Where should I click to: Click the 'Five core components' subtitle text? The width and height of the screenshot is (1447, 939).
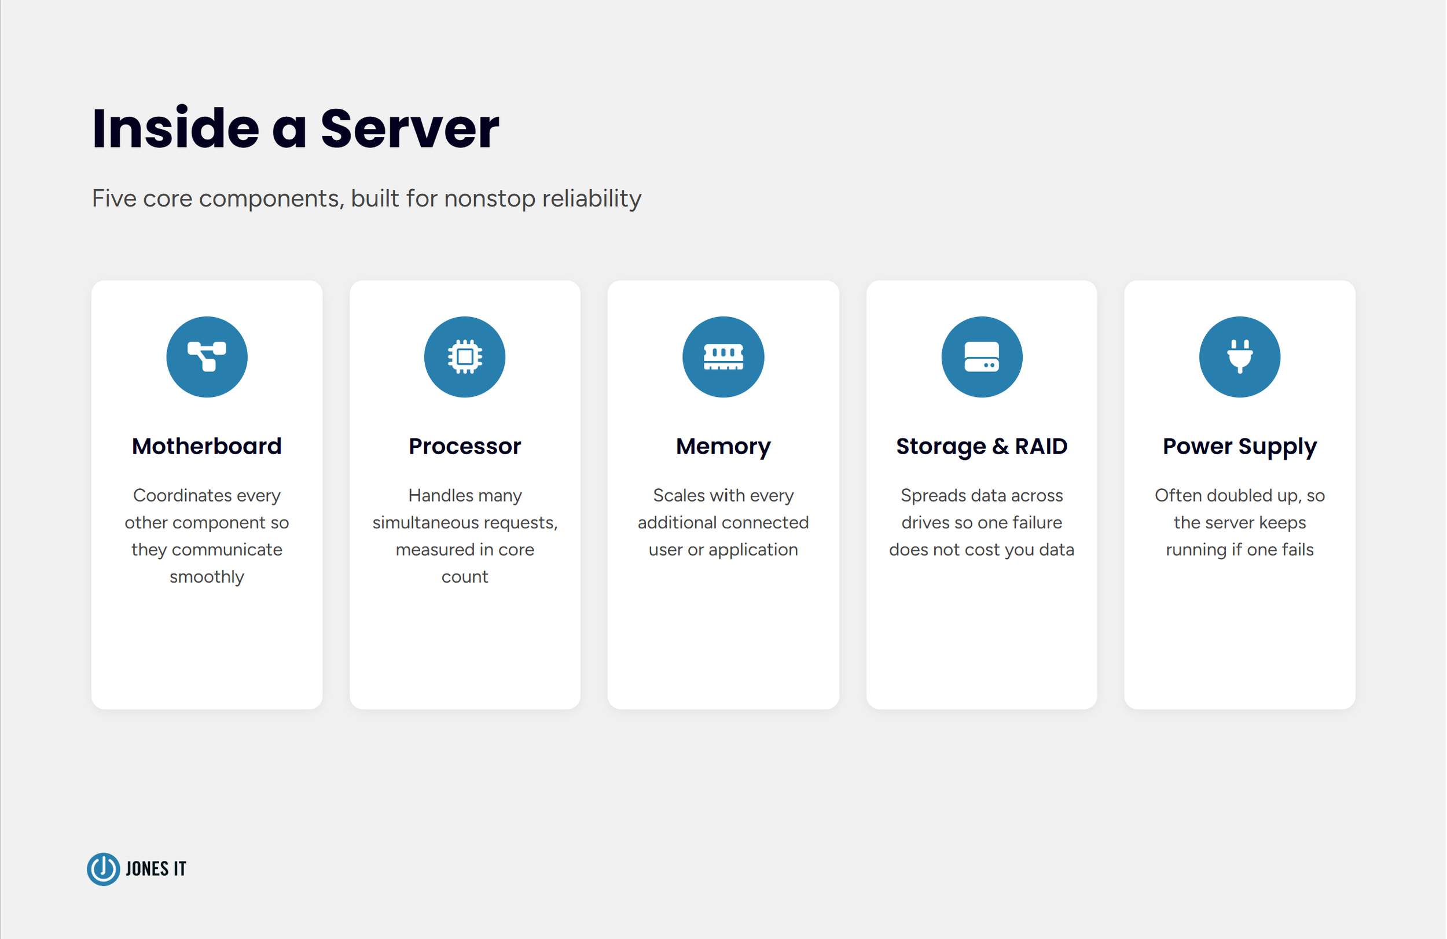366,199
